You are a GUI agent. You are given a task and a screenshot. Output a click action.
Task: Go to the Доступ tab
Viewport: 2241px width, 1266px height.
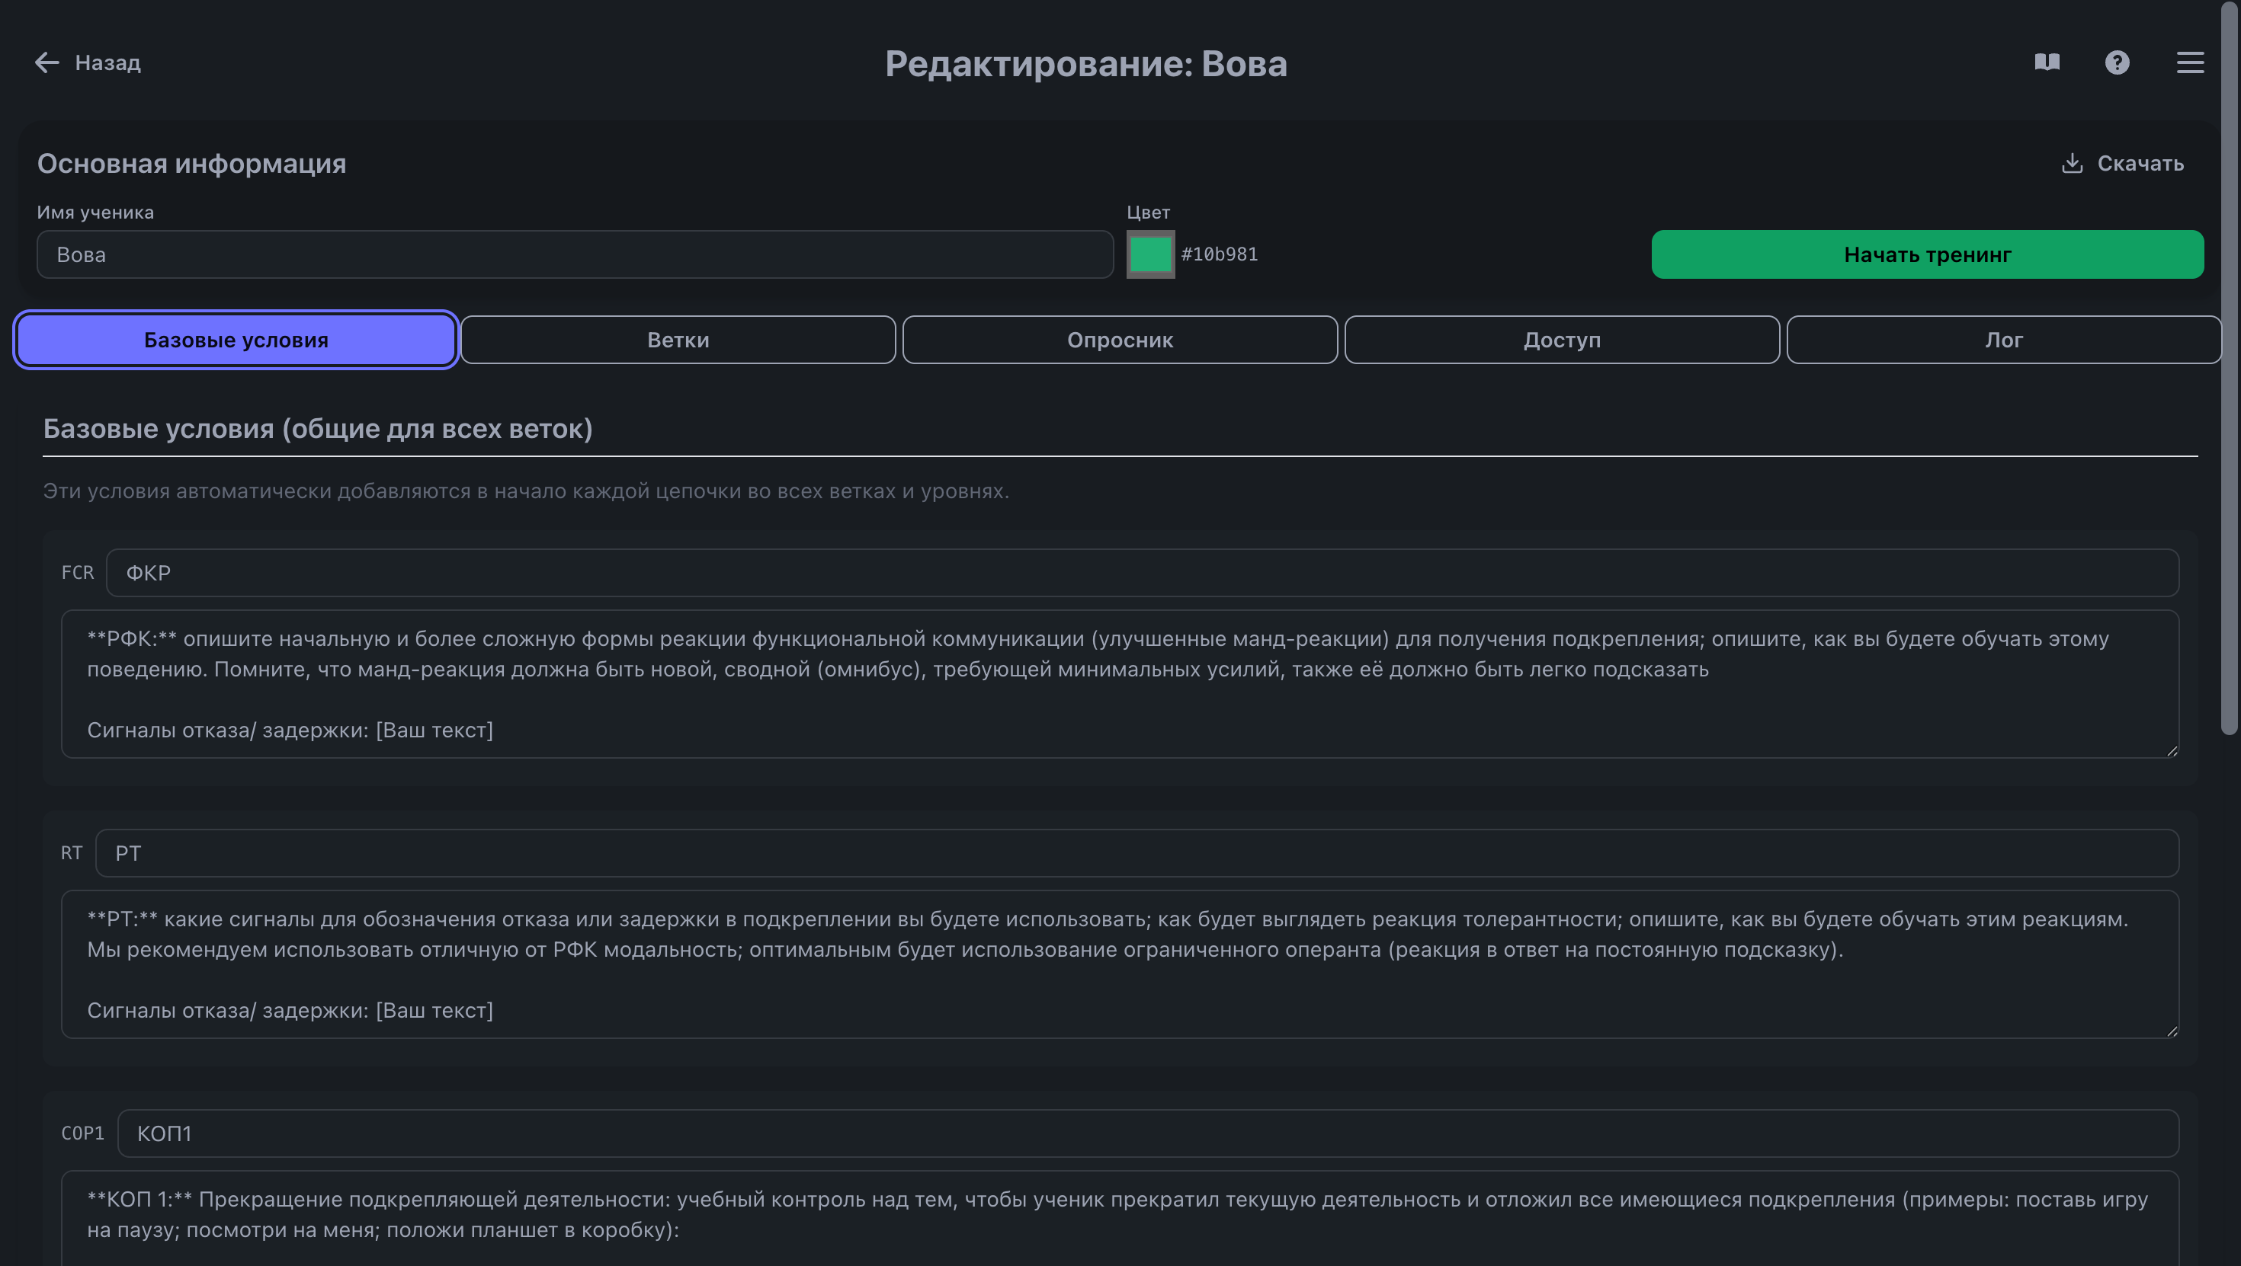(x=1562, y=340)
